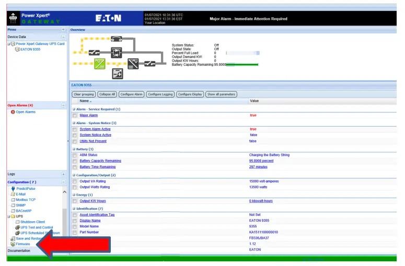Click the inverter icon in the diagram
405x266 pixels.
point(133,64)
